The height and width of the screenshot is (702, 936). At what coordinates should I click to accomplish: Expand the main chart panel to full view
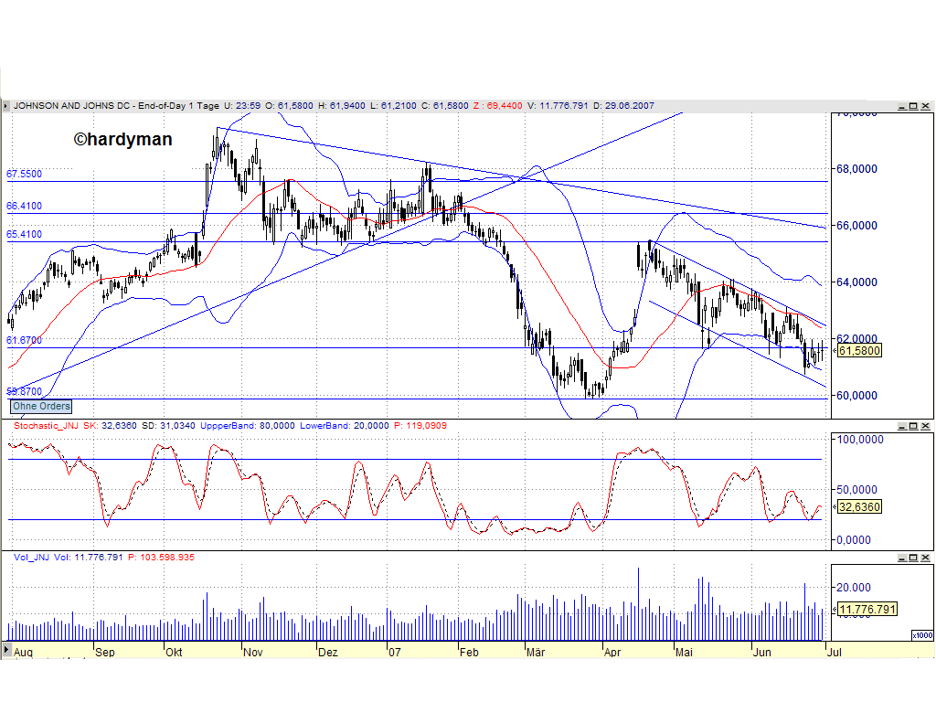(x=913, y=105)
